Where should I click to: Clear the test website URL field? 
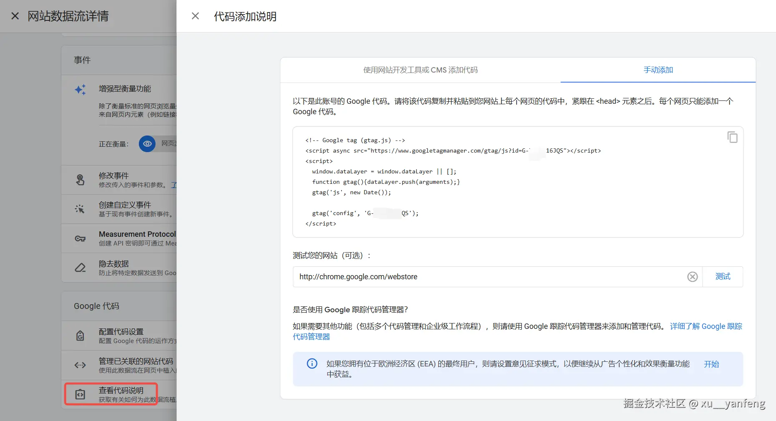tap(692, 277)
